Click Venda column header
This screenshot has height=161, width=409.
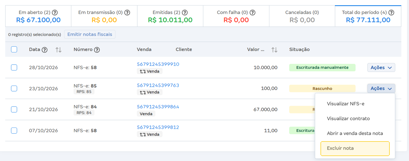144,49
